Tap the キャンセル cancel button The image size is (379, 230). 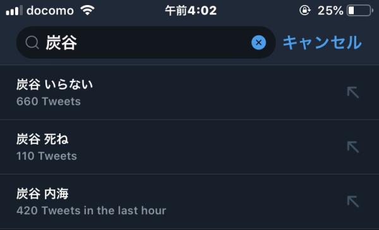[322, 42]
